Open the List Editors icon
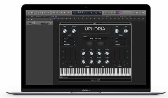This screenshot has width=168, height=98. [134, 13]
